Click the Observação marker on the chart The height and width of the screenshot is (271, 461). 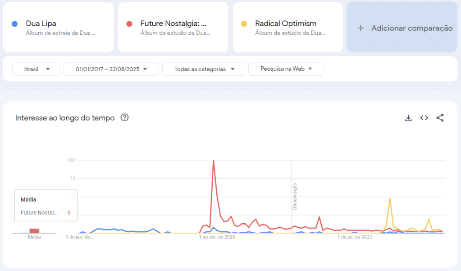(x=295, y=196)
